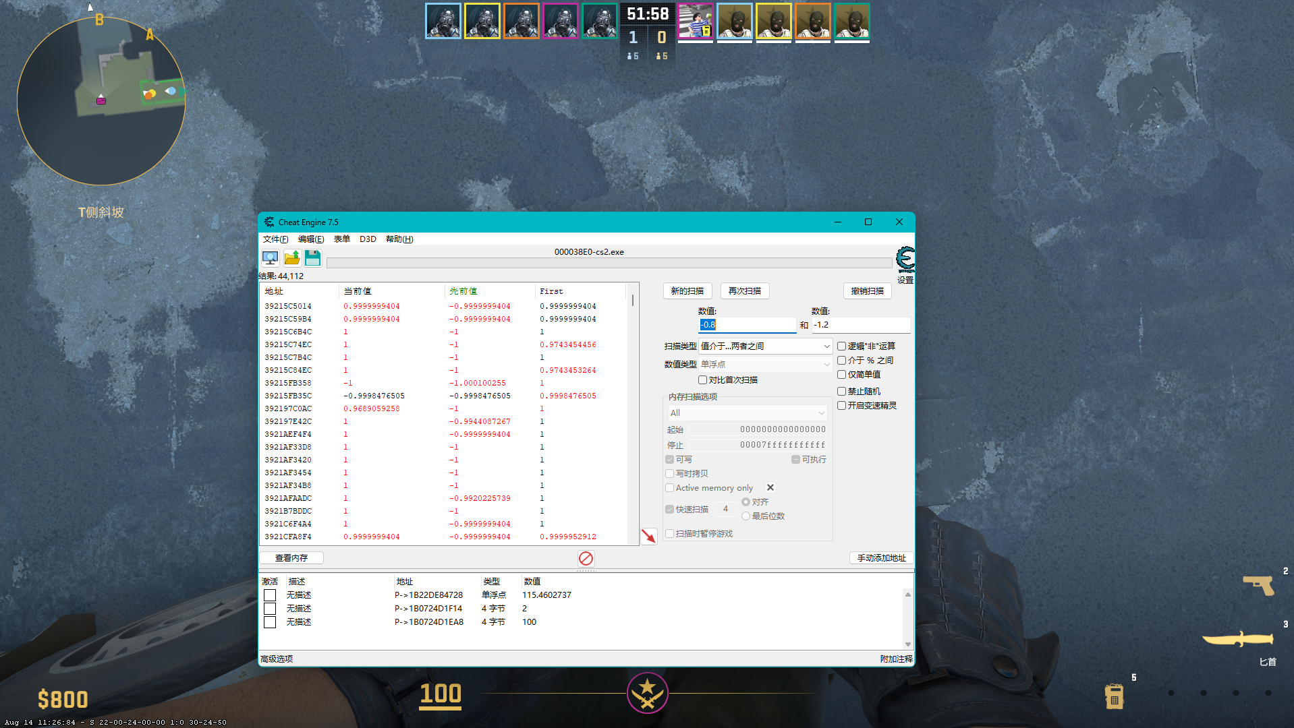Click the save floppy disk icon
The width and height of the screenshot is (1294, 728).
pos(312,257)
